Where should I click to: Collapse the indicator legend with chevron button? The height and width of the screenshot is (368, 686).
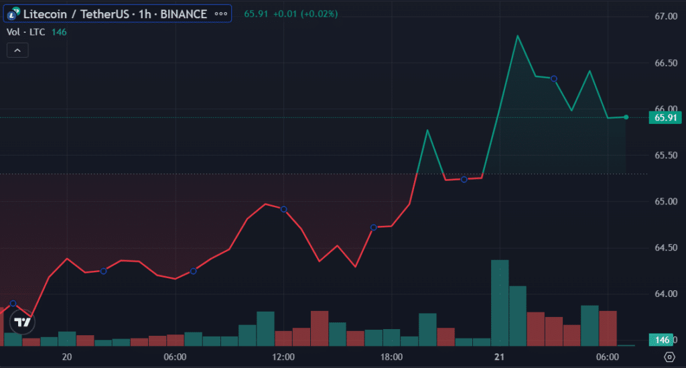tap(17, 50)
